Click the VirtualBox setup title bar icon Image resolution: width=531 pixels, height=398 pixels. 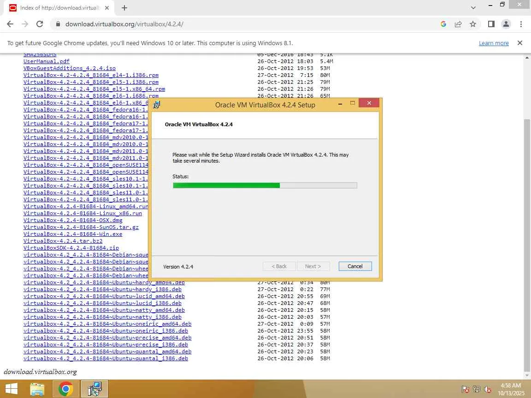point(156,105)
